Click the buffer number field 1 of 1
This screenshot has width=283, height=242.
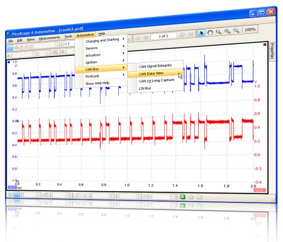pyautogui.click(x=164, y=36)
